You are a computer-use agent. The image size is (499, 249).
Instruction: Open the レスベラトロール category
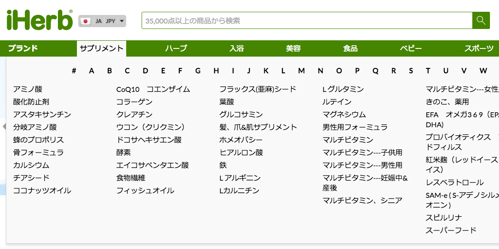[455, 182]
